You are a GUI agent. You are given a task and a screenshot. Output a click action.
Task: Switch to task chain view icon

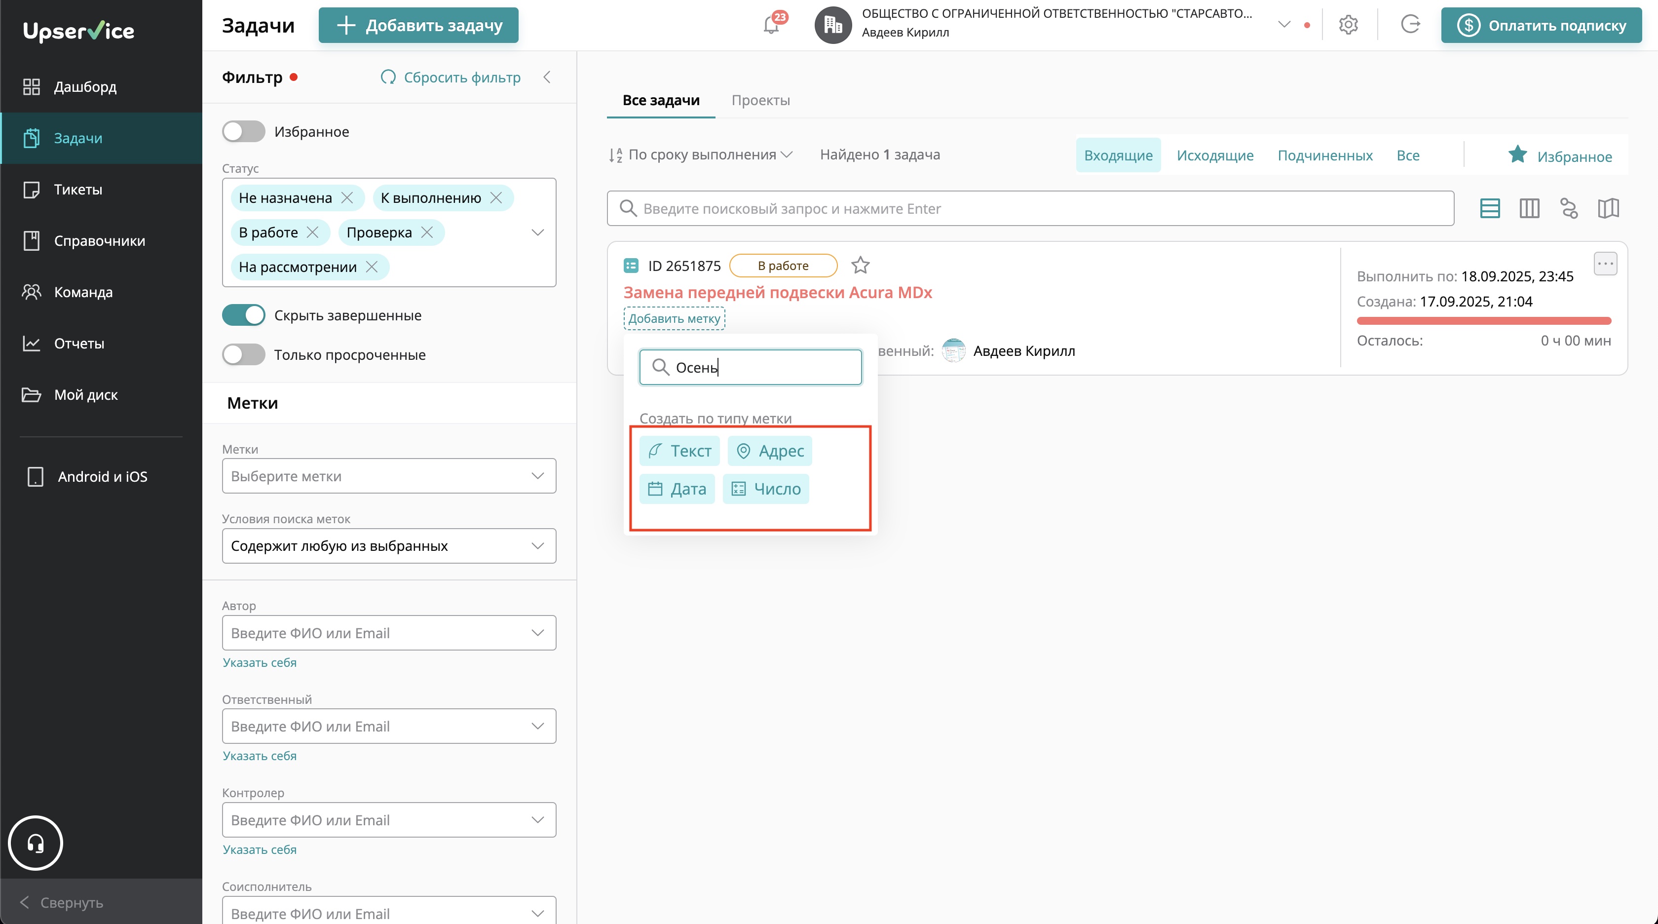(x=1569, y=208)
